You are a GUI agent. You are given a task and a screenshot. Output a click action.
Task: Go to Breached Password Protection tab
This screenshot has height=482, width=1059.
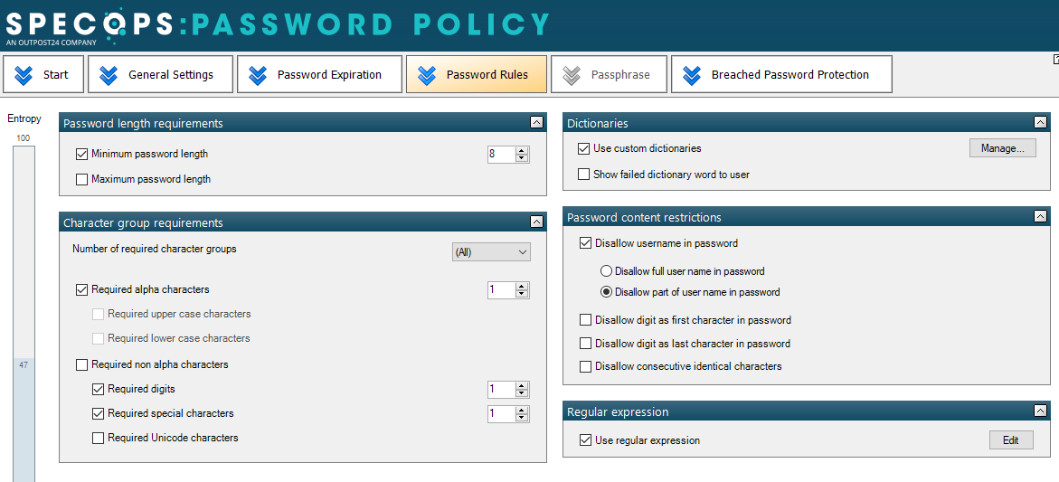point(780,74)
